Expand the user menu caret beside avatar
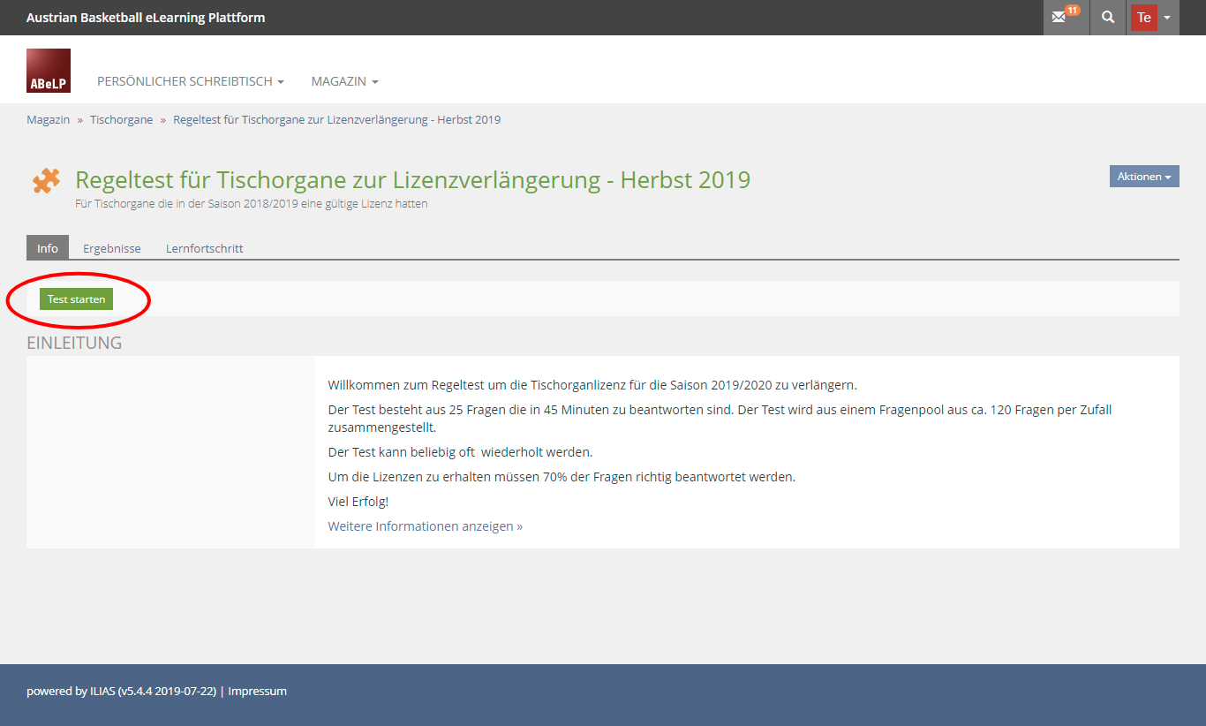 click(1167, 18)
